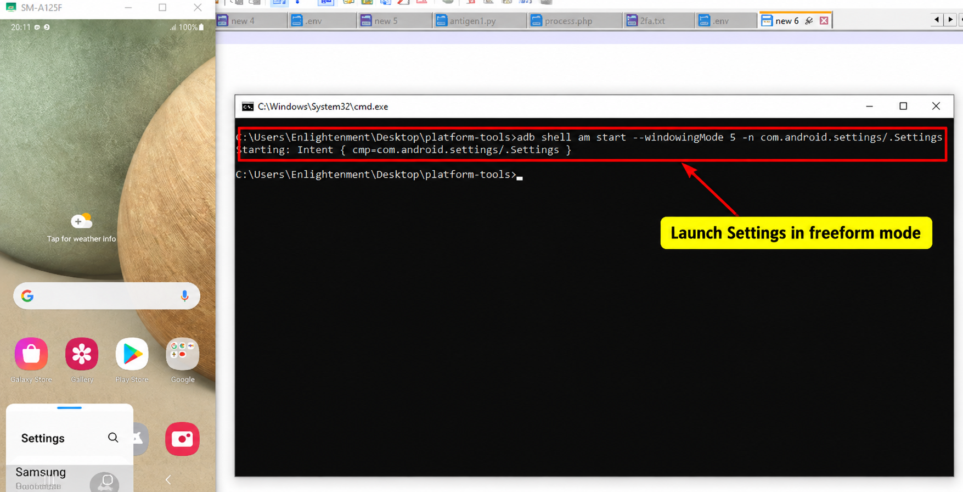Close the new 6 tab with its red X

[x=824, y=21]
